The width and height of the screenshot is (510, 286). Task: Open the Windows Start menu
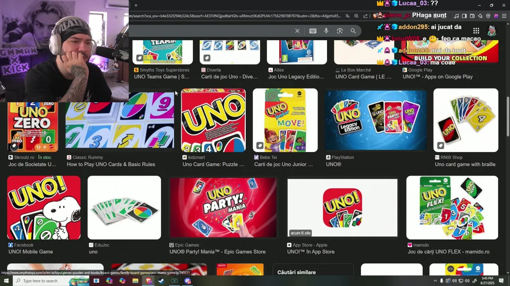click(6, 281)
